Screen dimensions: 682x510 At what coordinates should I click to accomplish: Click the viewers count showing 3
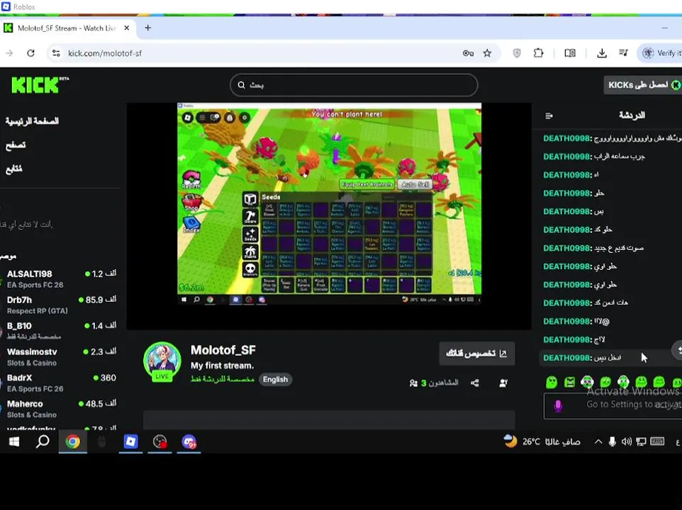[434, 383]
